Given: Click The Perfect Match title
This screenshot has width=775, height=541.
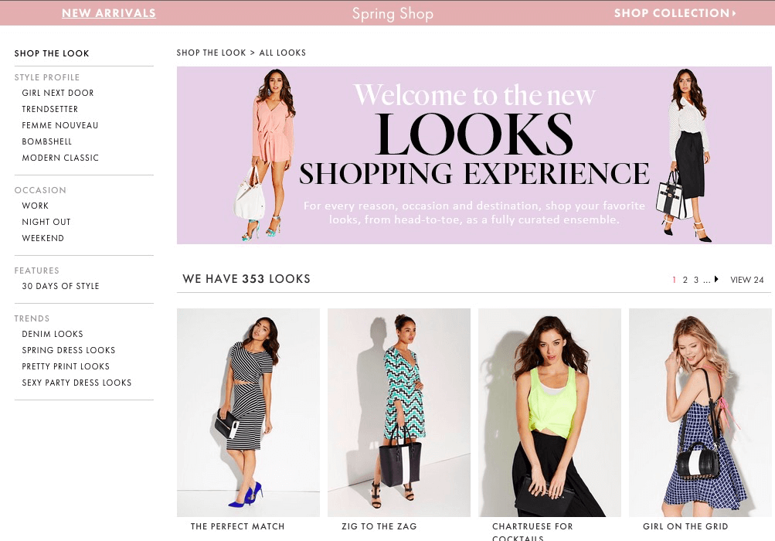Looking at the screenshot, I should pyautogui.click(x=238, y=526).
